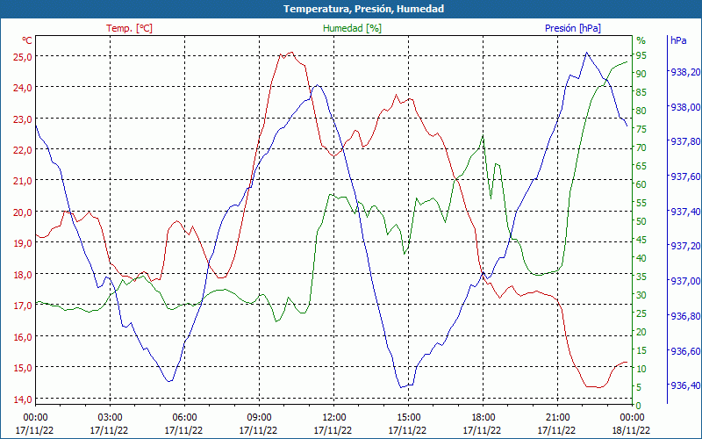Click the "03:00" time axis label
This screenshot has width=702, height=439.
click(x=110, y=418)
